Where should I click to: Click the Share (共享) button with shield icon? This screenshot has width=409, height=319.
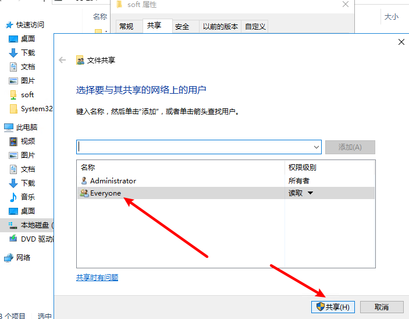tap(333, 307)
